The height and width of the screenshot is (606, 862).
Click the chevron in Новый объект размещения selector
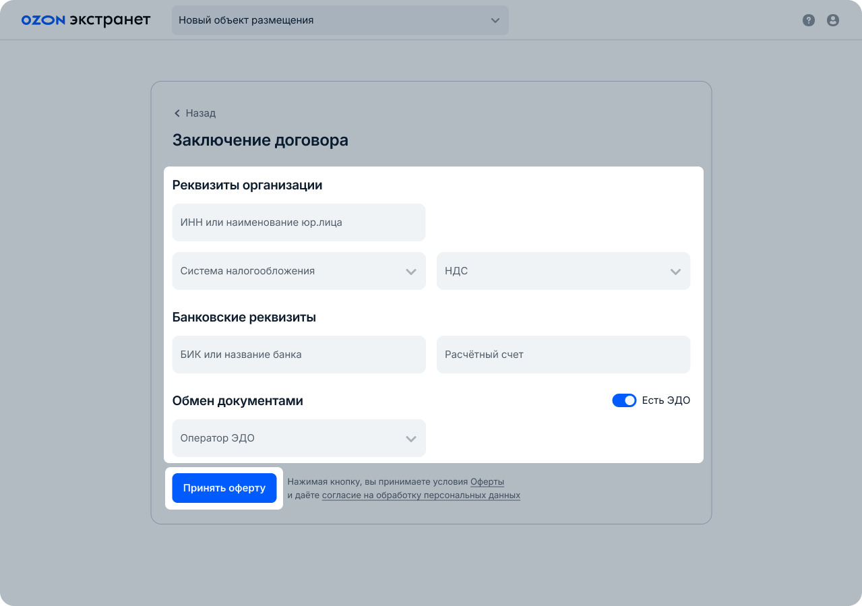[495, 20]
